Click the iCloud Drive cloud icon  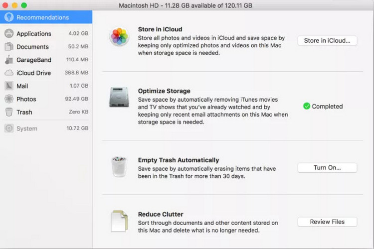click(8, 73)
